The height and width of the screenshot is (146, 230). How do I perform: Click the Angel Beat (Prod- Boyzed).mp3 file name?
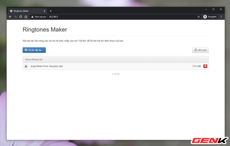pos(47,66)
